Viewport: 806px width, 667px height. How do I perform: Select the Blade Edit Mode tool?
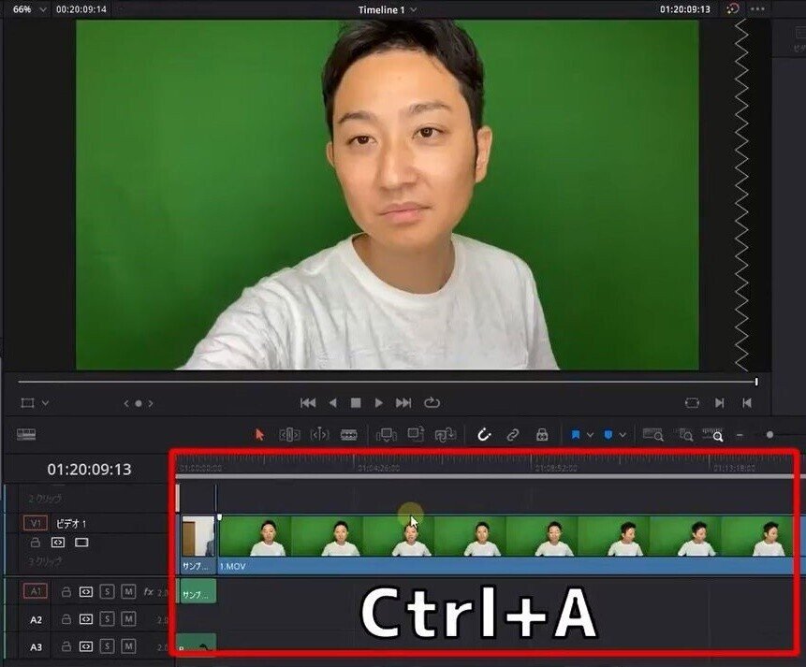click(349, 435)
